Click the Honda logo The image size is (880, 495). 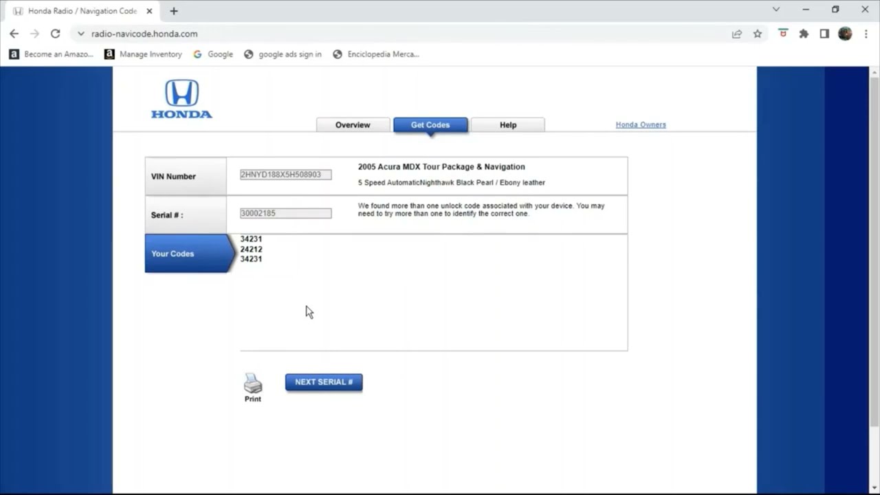click(x=181, y=99)
